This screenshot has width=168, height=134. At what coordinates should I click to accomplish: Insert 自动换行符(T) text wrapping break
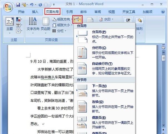click(105, 68)
